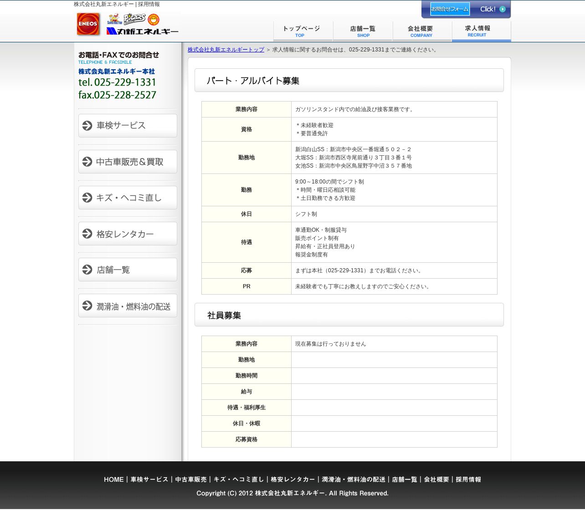Open 中古車販売＆買取 in the sidebar
This screenshot has width=585, height=510.
[128, 162]
